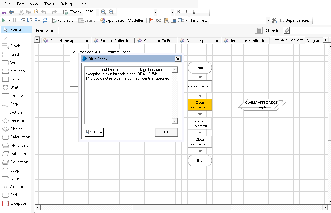Click the zoom in magnifier icon
The height and width of the screenshot is (213, 331).
click(103, 12)
